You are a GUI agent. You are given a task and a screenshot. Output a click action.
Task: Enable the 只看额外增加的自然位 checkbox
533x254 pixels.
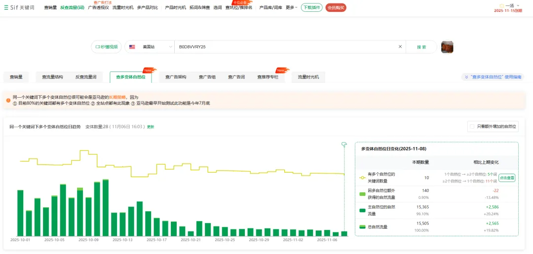(x=472, y=127)
